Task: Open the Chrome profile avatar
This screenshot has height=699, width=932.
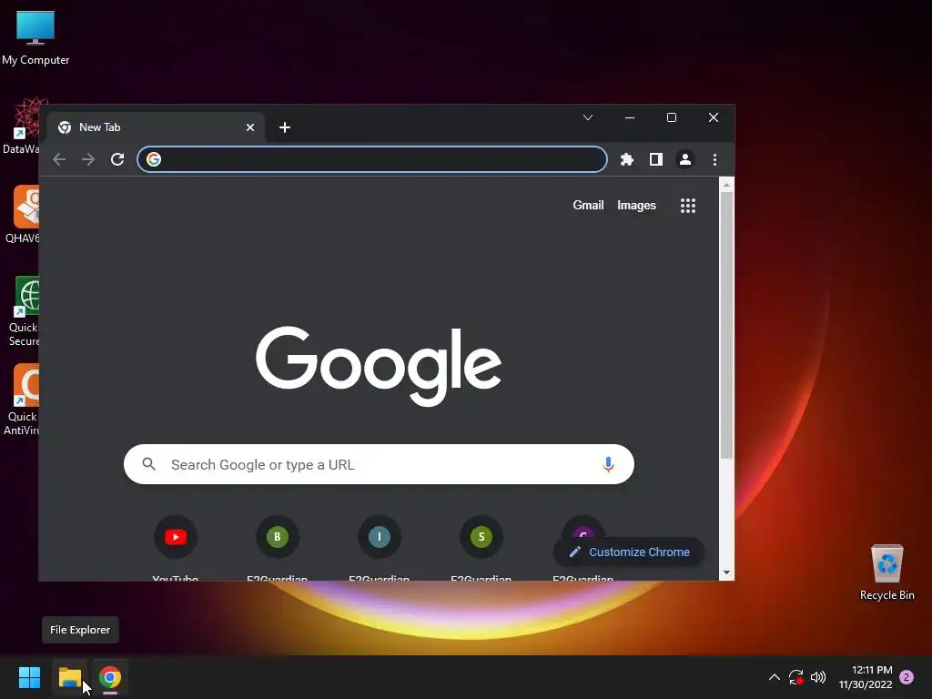Action: (684, 159)
